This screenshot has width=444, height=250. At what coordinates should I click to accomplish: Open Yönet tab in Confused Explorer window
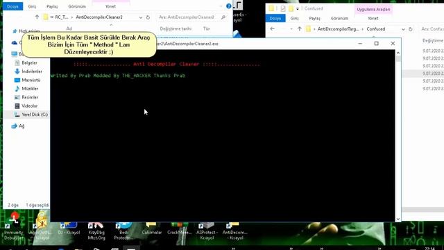pyautogui.click(x=373, y=18)
